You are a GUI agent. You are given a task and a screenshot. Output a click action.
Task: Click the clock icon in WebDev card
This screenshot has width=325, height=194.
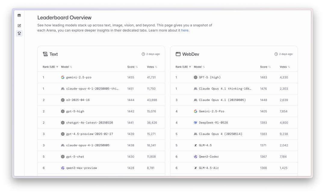tap(276, 54)
